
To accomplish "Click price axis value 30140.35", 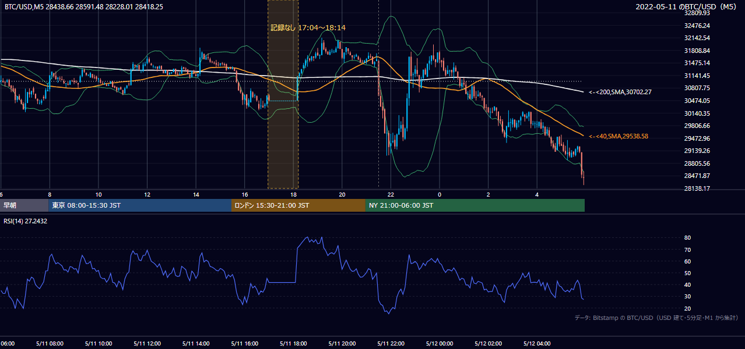I will coord(697,113).
